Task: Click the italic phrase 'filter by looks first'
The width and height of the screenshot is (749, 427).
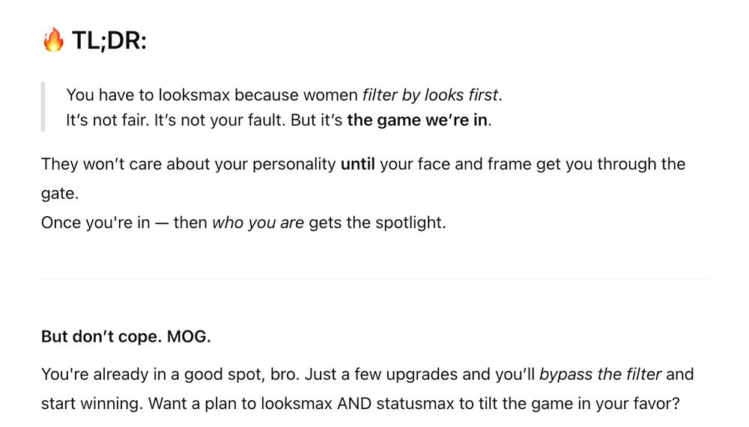Action: click(x=431, y=95)
